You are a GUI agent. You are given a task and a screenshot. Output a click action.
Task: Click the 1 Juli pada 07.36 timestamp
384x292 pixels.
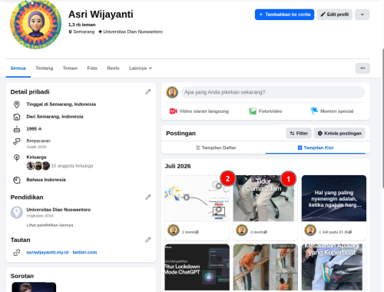pyautogui.click(x=333, y=232)
